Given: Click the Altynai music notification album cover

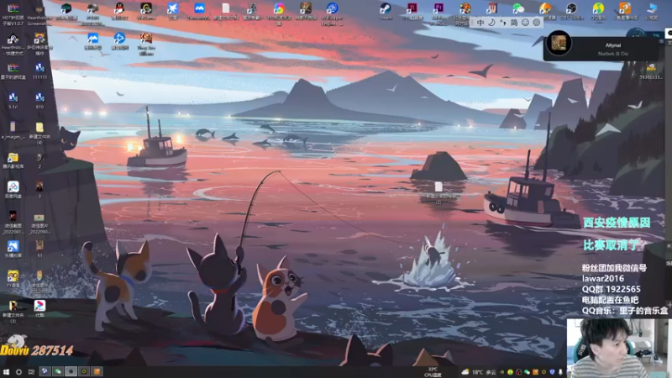Looking at the screenshot, I should pyautogui.click(x=559, y=43).
